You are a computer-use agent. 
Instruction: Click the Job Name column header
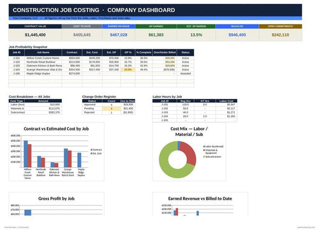pos(43,52)
